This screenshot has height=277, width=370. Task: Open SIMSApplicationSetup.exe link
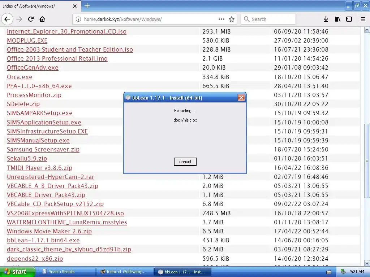click(x=44, y=122)
